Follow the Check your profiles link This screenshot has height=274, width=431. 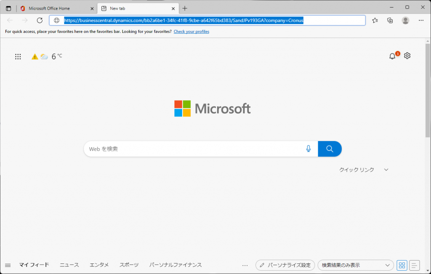pyautogui.click(x=192, y=32)
